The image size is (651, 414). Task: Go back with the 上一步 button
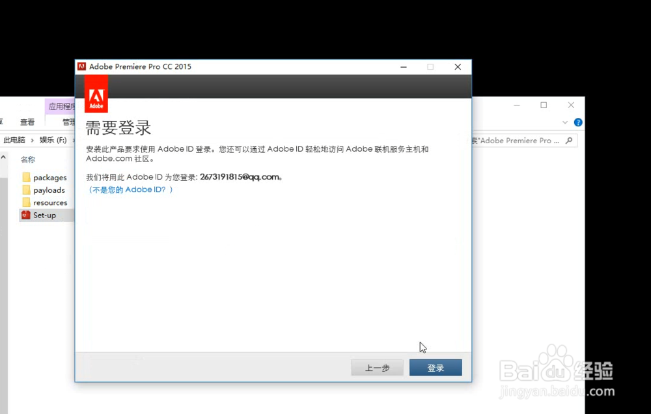coord(377,368)
